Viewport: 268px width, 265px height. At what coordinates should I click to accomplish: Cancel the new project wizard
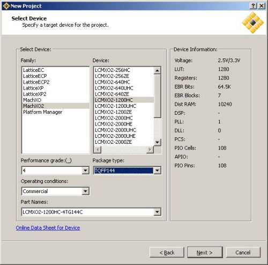(x=243, y=253)
